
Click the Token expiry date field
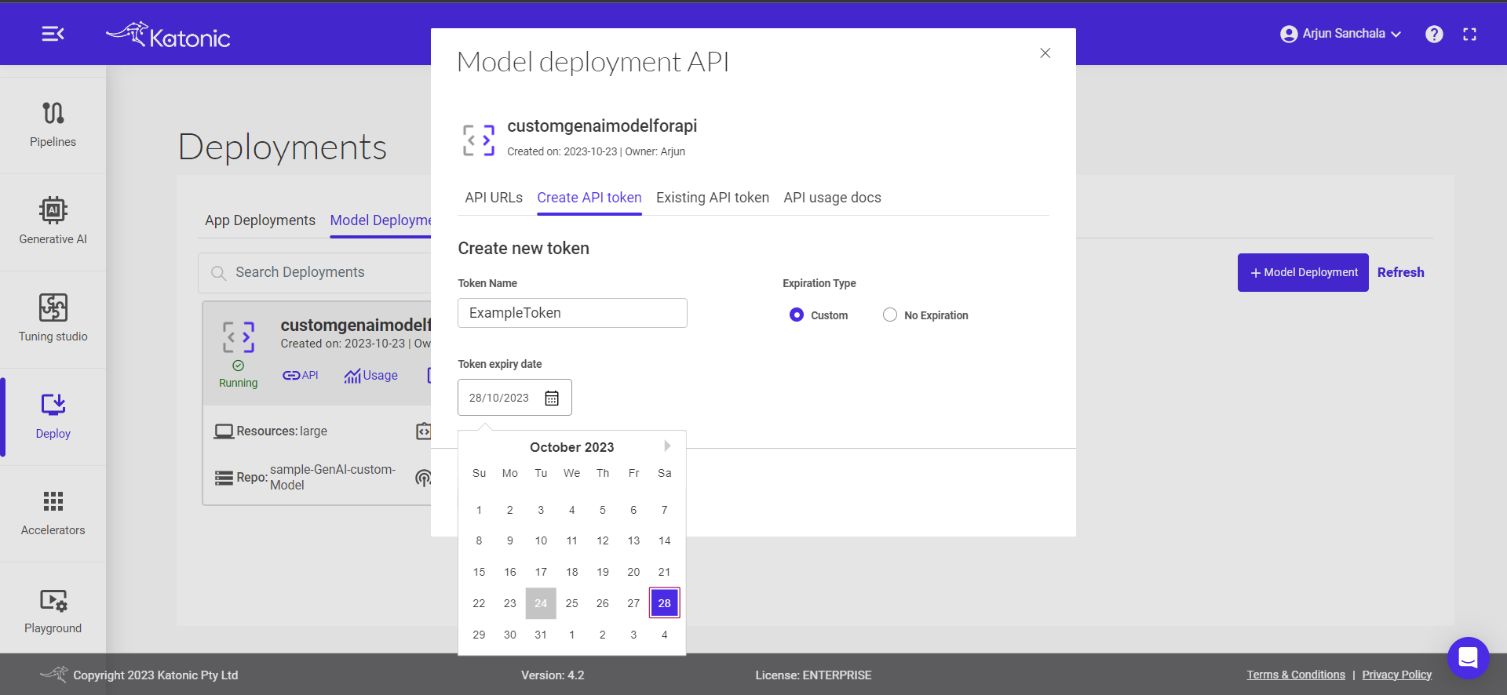click(x=515, y=398)
